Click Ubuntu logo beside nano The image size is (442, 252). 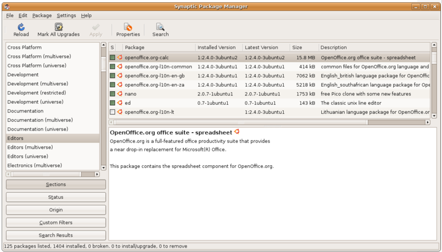click(120, 93)
